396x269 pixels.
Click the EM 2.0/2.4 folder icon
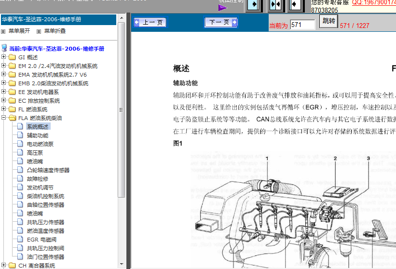(x=12, y=66)
